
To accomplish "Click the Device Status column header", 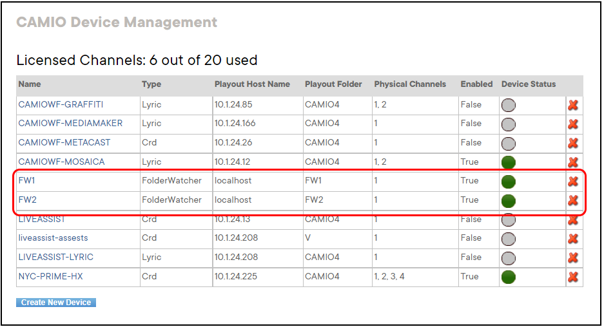I will pos(528,84).
